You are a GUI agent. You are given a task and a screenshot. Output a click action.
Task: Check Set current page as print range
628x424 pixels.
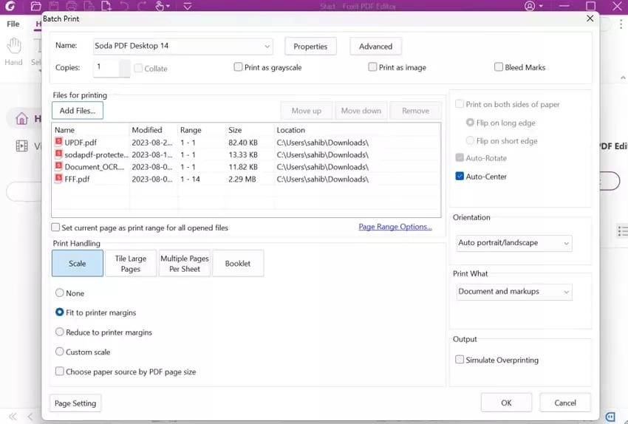click(x=55, y=228)
